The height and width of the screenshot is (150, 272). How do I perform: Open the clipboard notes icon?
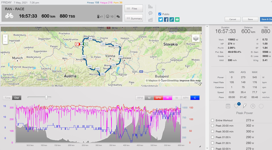pos(228,106)
